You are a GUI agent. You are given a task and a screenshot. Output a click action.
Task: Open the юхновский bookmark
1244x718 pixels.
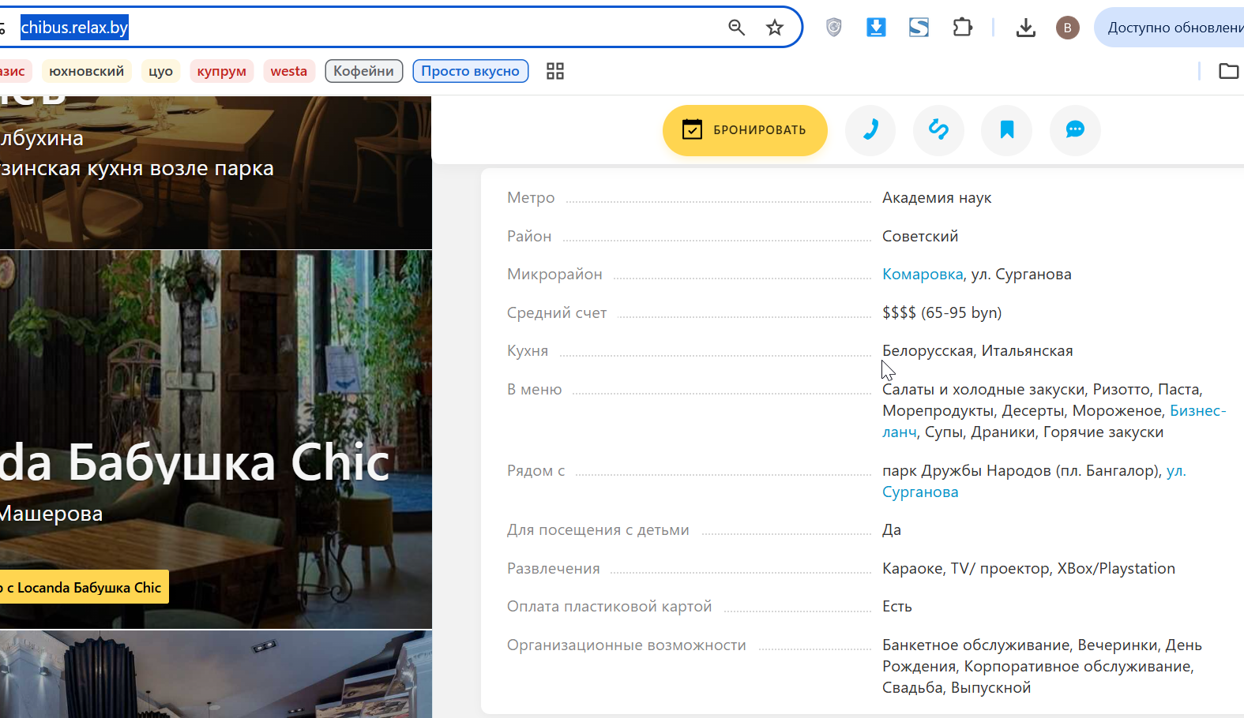87,71
